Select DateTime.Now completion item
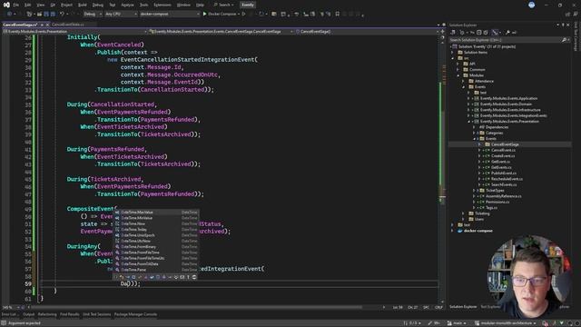This screenshot has width=581, height=327. [x=156, y=224]
